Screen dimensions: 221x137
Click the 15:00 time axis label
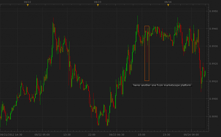[142, 135]
